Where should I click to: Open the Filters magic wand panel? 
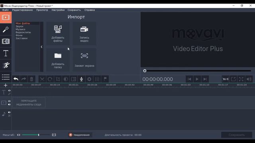coord(6,29)
